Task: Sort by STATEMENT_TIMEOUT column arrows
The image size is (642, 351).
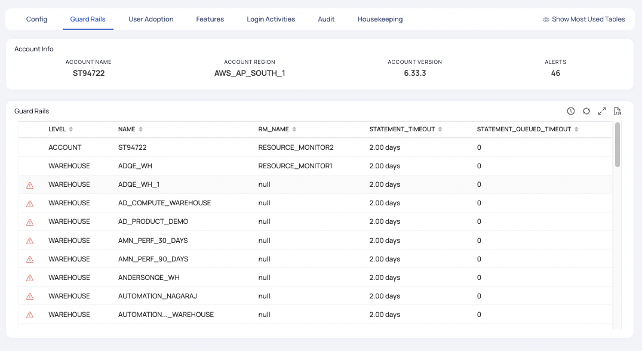Action: click(x=440, y=130)
